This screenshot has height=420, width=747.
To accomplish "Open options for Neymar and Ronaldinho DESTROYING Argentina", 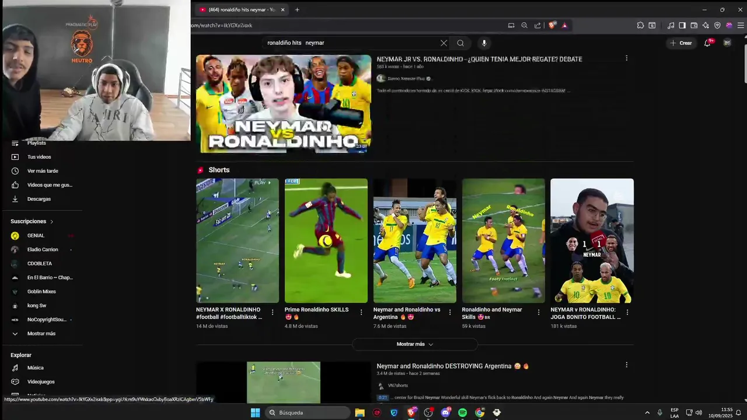I will (627, 365).
